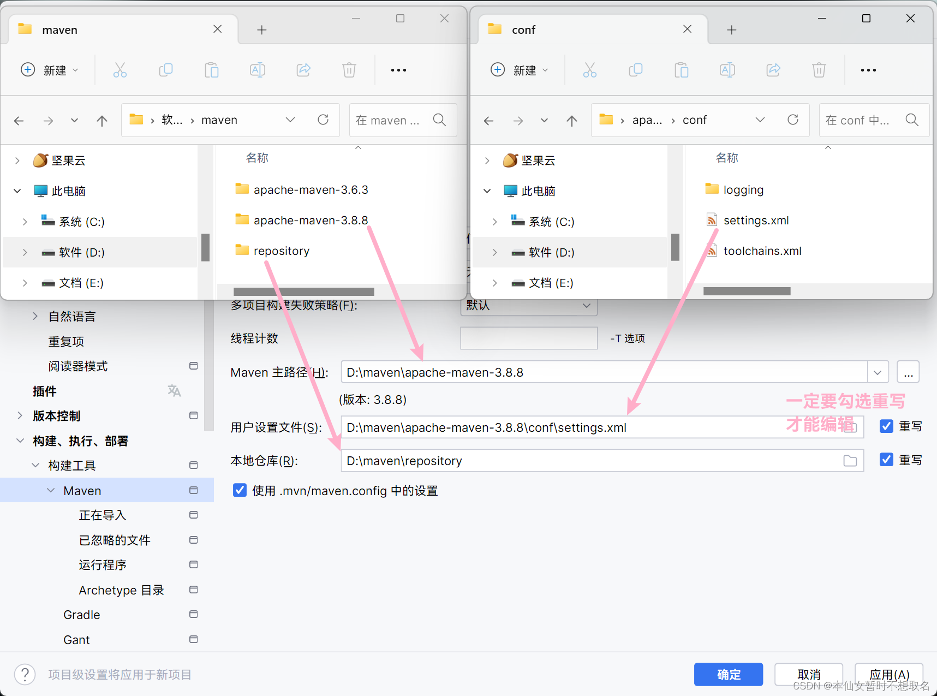
Task: Click translation icon next to 插件
Action: click(174, 391)
